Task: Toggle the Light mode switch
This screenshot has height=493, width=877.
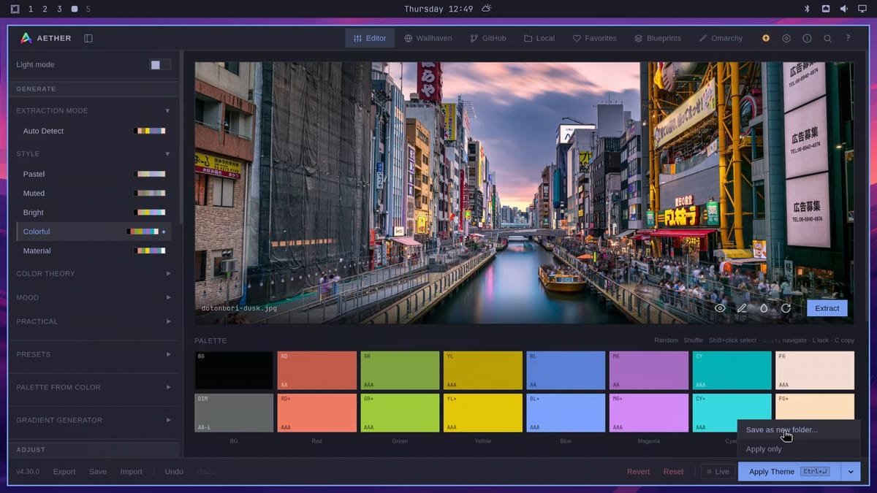Action: point(160,64)
